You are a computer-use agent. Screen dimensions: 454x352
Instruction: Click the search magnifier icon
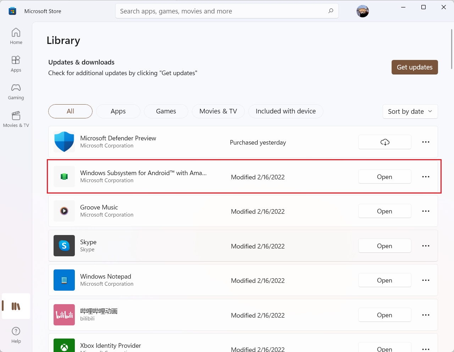point(331,11)
